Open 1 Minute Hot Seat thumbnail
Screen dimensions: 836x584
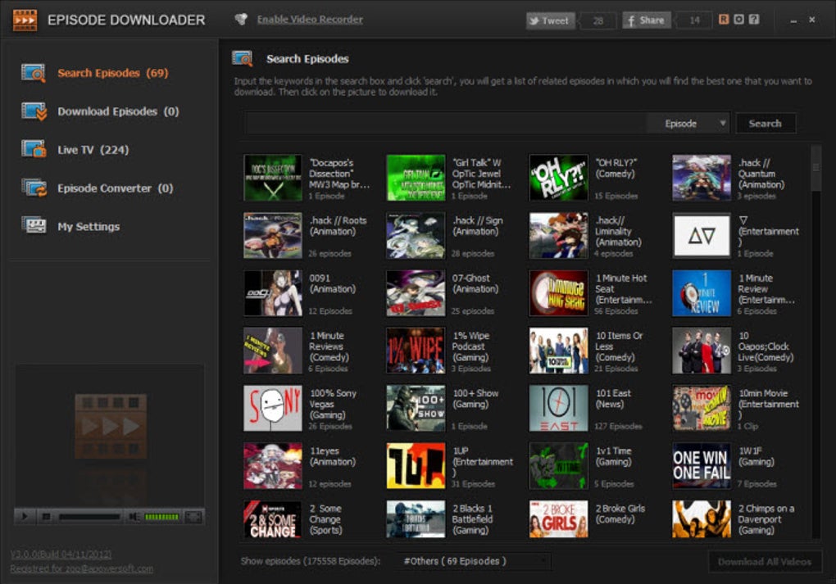point(558,292)
